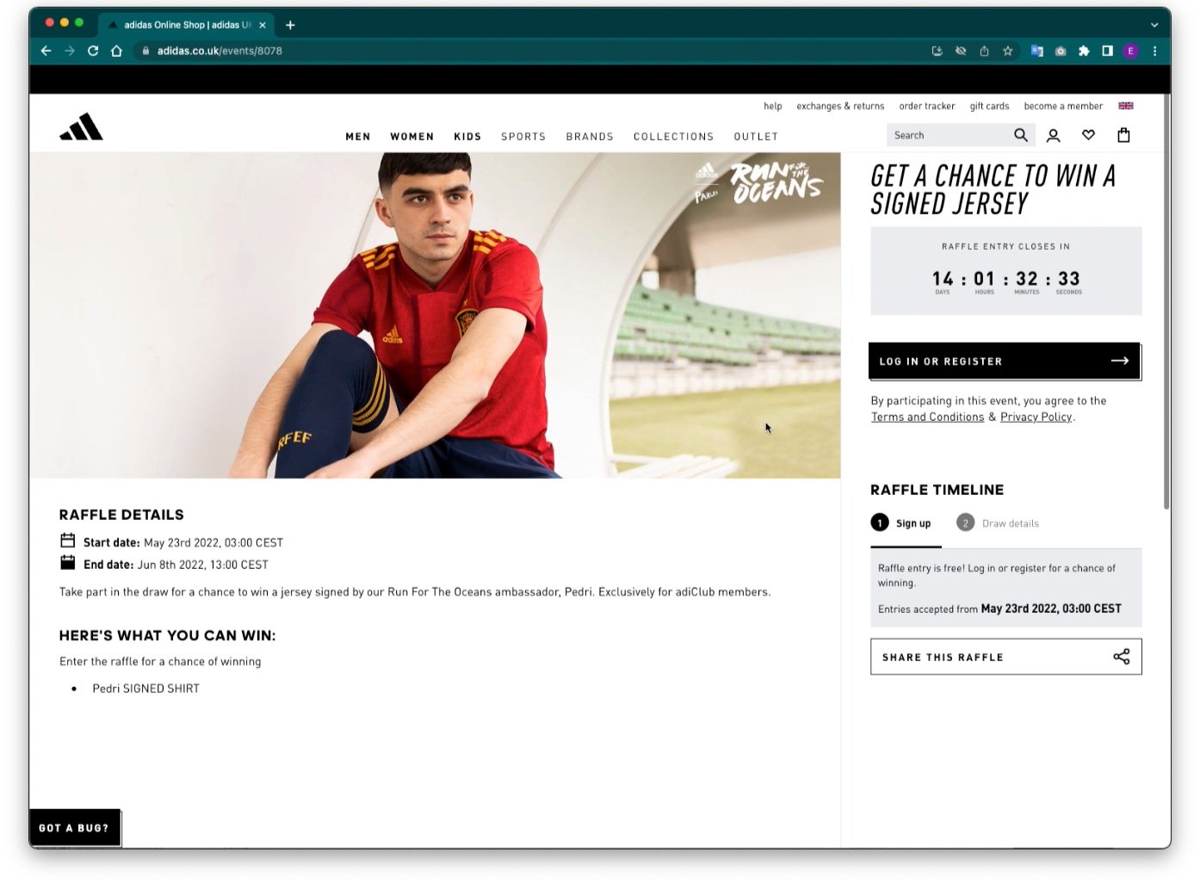
Task: Click the share icon in Share This Raffle
Action: tap(1121, 657)
